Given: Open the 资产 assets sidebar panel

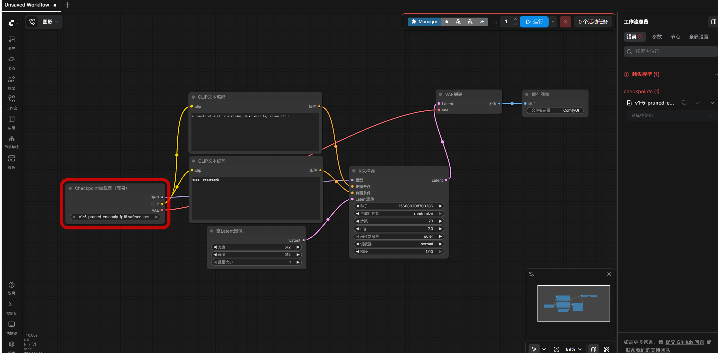Looking at the screenshot, I should click(x=12, y=43).
